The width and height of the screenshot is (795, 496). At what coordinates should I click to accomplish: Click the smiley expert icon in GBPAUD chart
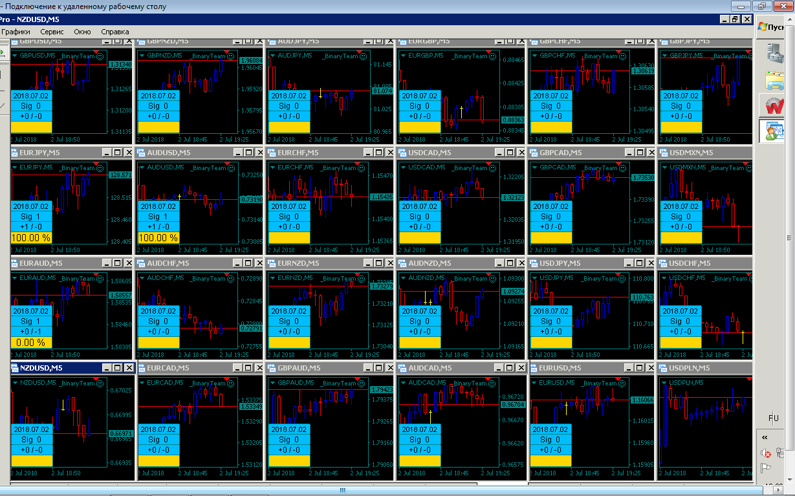[x=362, y=383]
